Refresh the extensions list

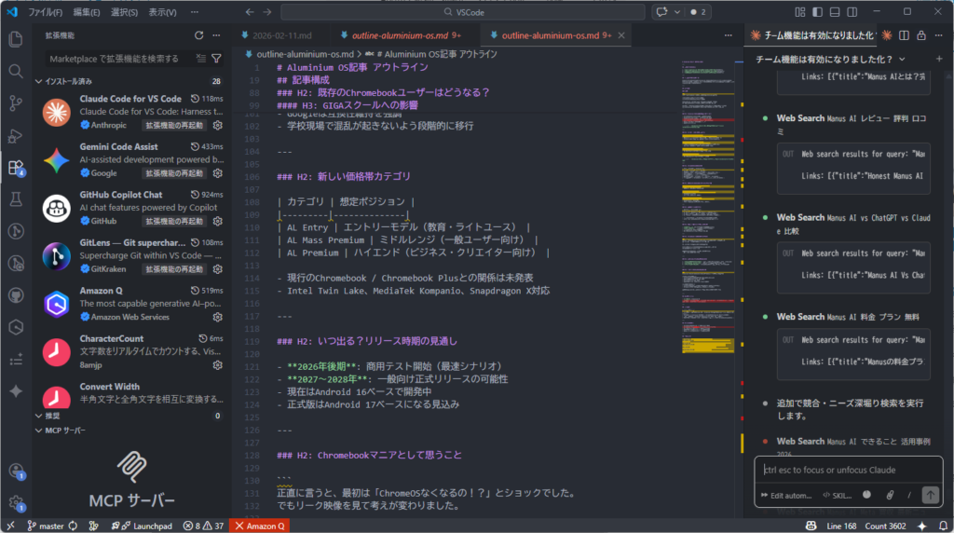pyautogui.click(x=198, y=35)
